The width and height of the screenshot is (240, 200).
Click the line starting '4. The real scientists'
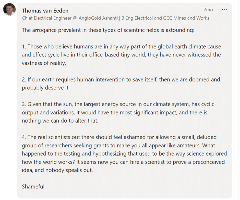point(119,137)
